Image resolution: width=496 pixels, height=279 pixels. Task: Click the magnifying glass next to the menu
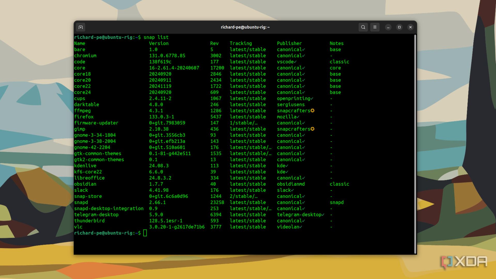(363, 27)
